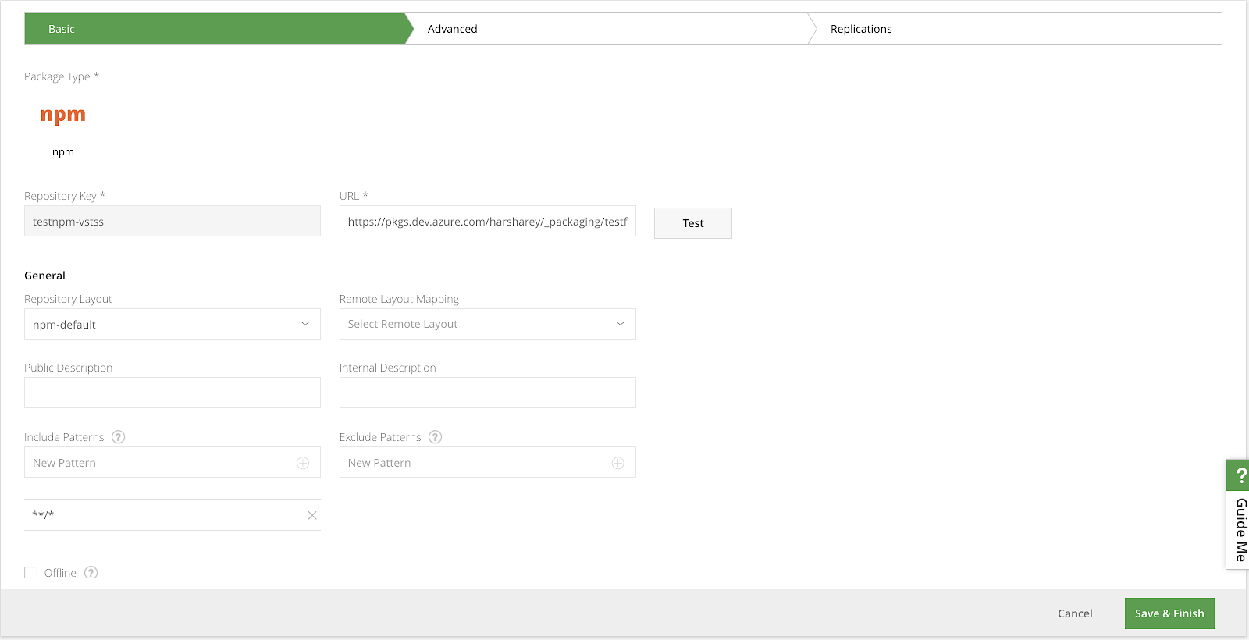Open the Select Remote Layout dropdown
Viewport: 1249px width, 640px height.
pos(488,324)
